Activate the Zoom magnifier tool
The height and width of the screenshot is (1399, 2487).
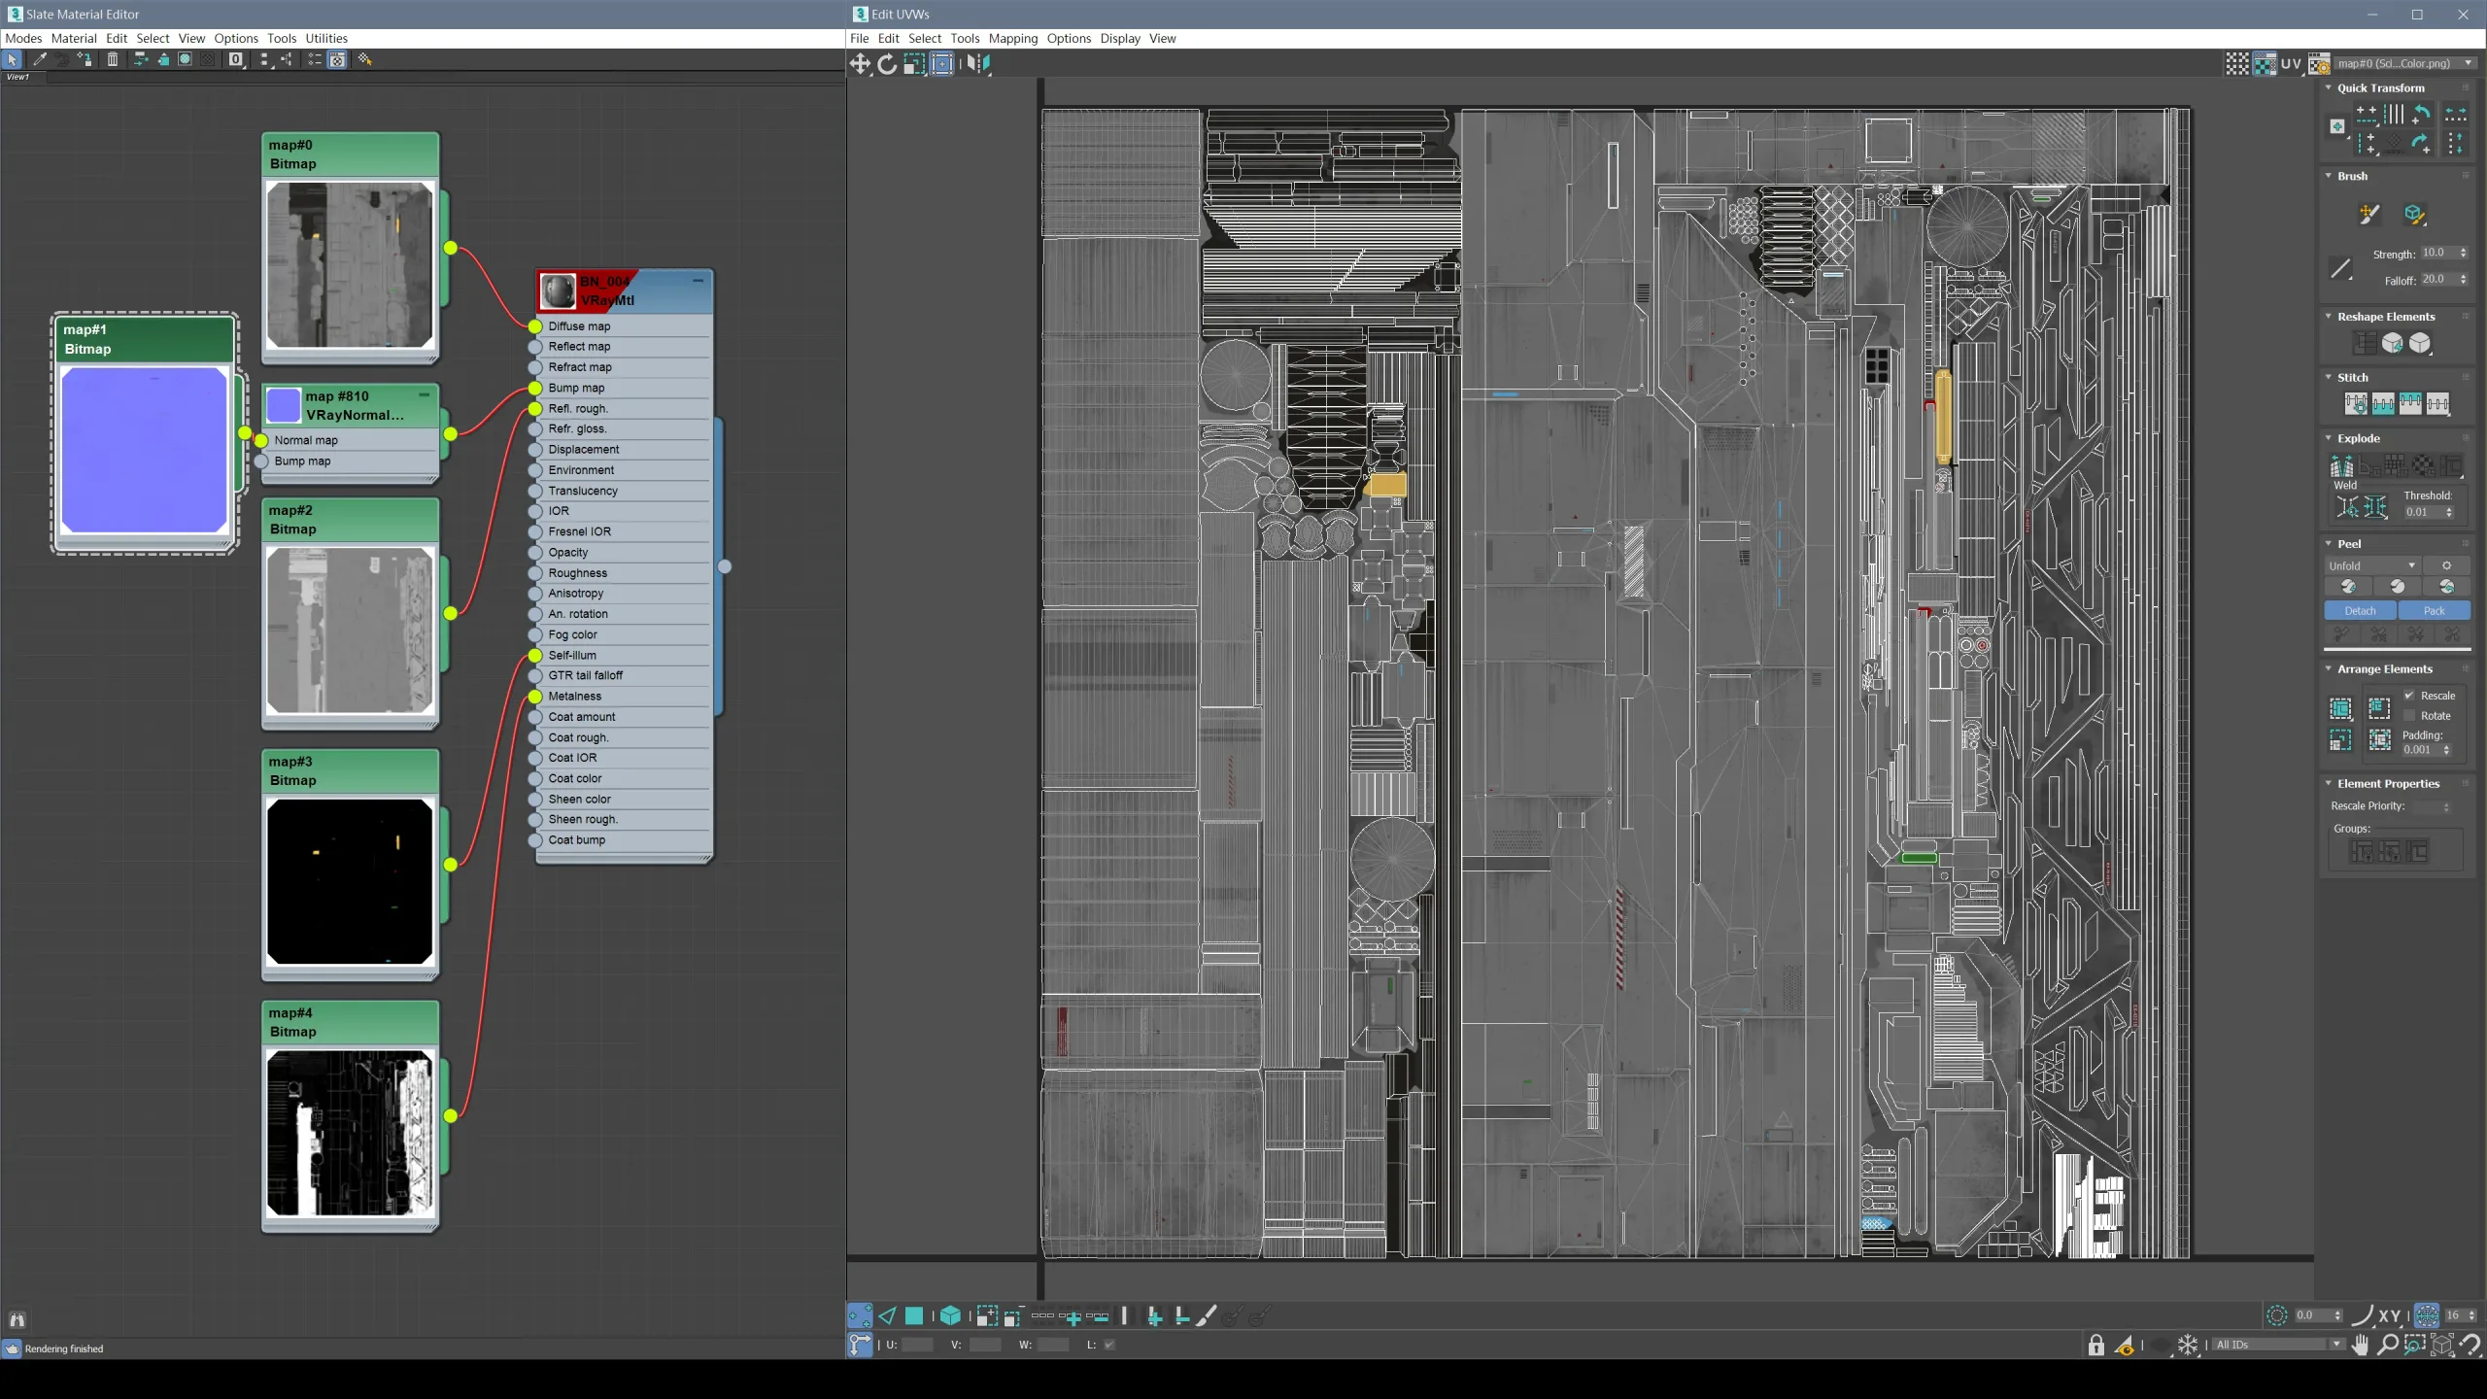(x=2388, y=1345)
